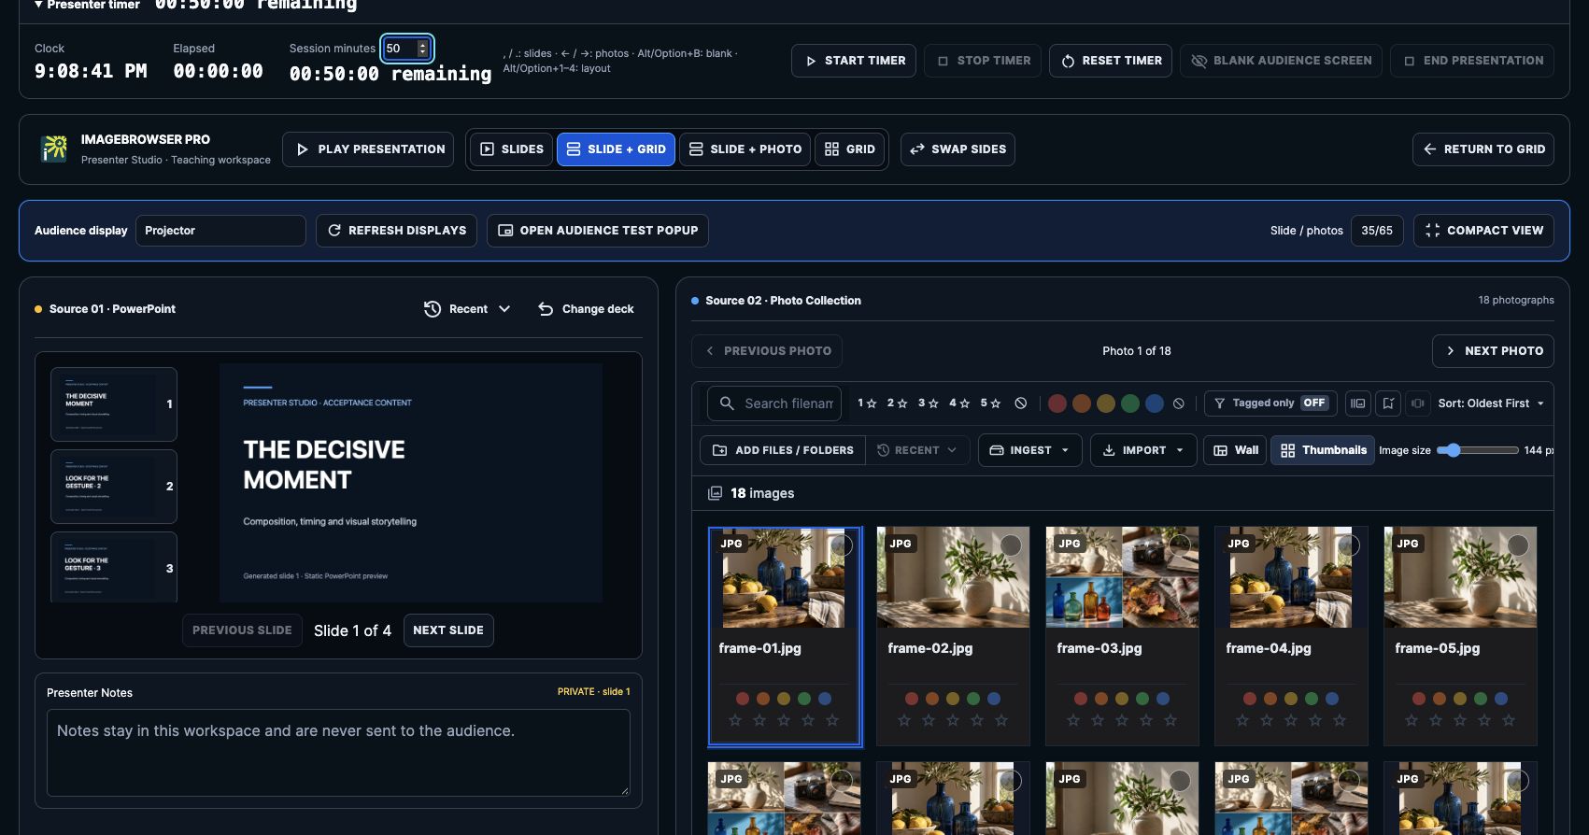Clear the color label filter icon
Screen dimensions: 1589x835
[1179, 403]
